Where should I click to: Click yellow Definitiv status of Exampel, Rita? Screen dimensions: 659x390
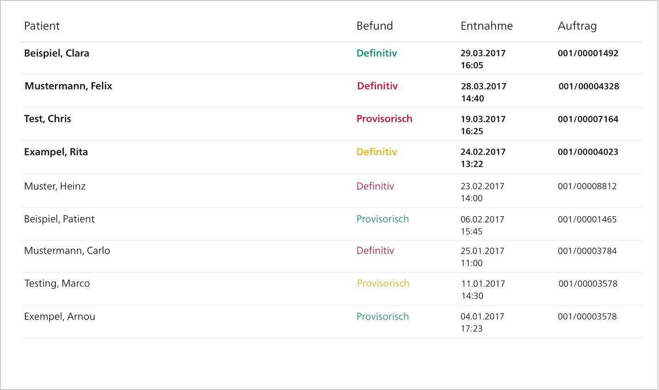click(x=377, y=152)
